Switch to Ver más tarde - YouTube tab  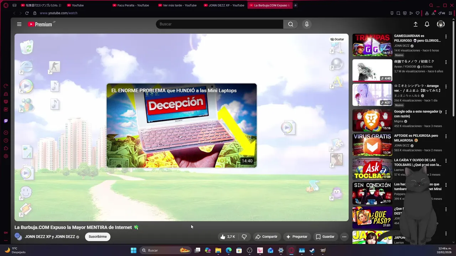click(x=177, y=5)
